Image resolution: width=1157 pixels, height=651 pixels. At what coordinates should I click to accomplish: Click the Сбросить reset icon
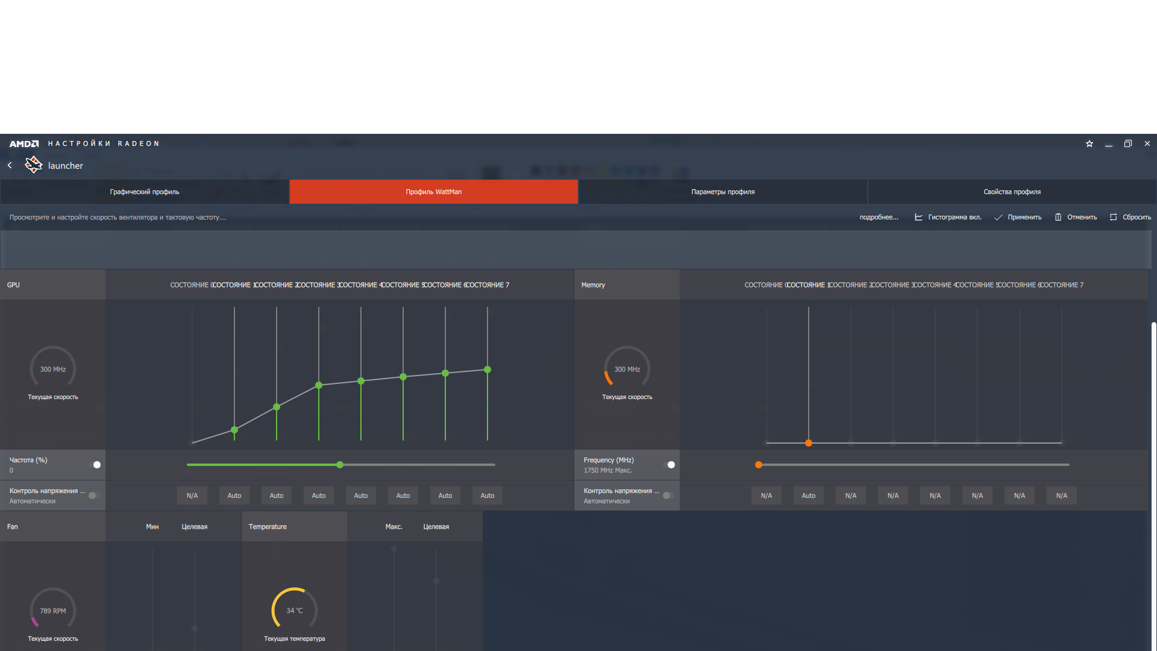(1113, 217)
